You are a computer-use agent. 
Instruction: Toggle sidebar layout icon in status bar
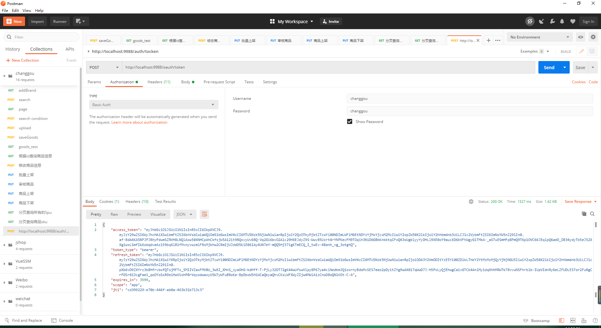pyautogui.click(x=562, y=320)
